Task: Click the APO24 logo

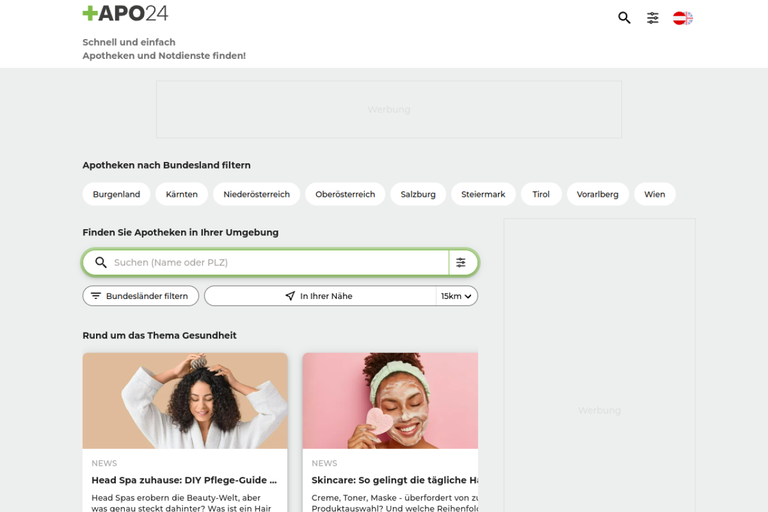Action: click(x=125, y=14)
